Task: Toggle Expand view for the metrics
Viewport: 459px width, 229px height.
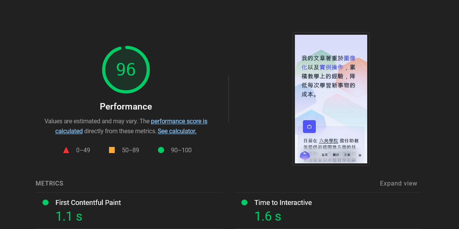Action: [398, 184]
